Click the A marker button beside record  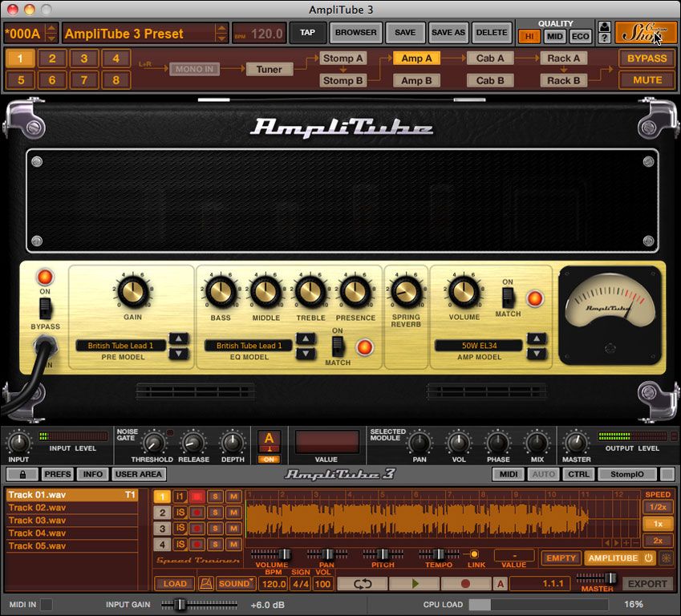point(501,584)
